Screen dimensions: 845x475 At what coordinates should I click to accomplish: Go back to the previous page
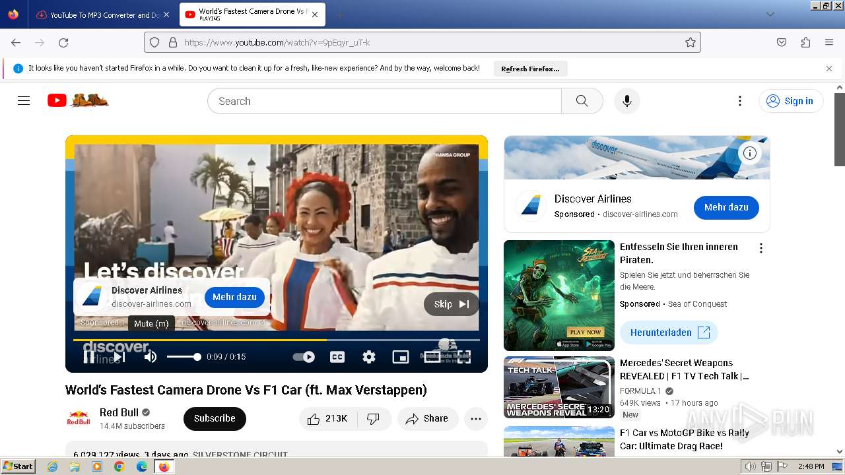pos(16,42)
